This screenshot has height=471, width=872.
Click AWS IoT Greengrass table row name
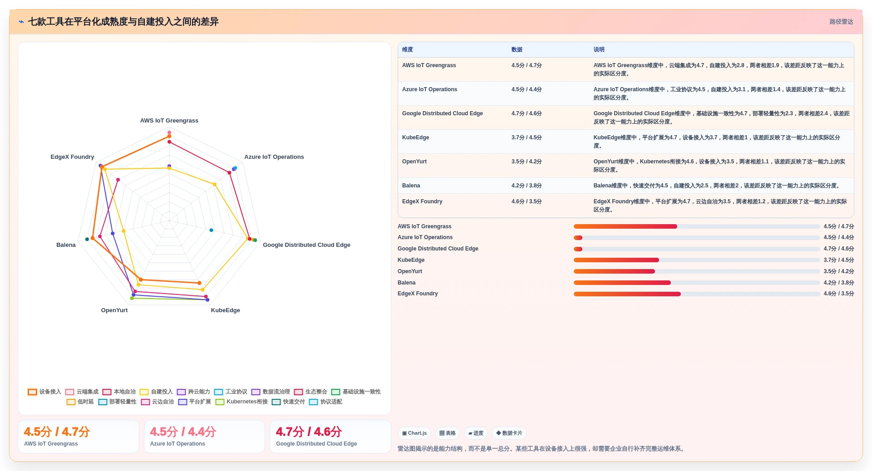click(429, 65)
